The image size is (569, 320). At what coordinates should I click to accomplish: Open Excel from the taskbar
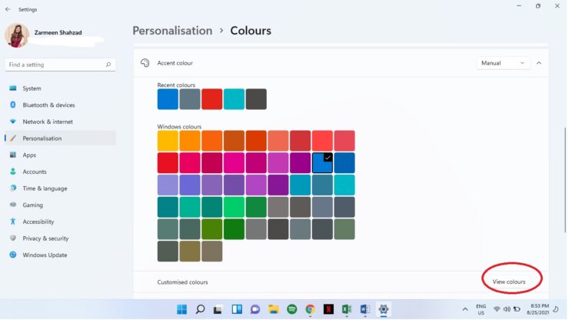(x=348, y=309)
